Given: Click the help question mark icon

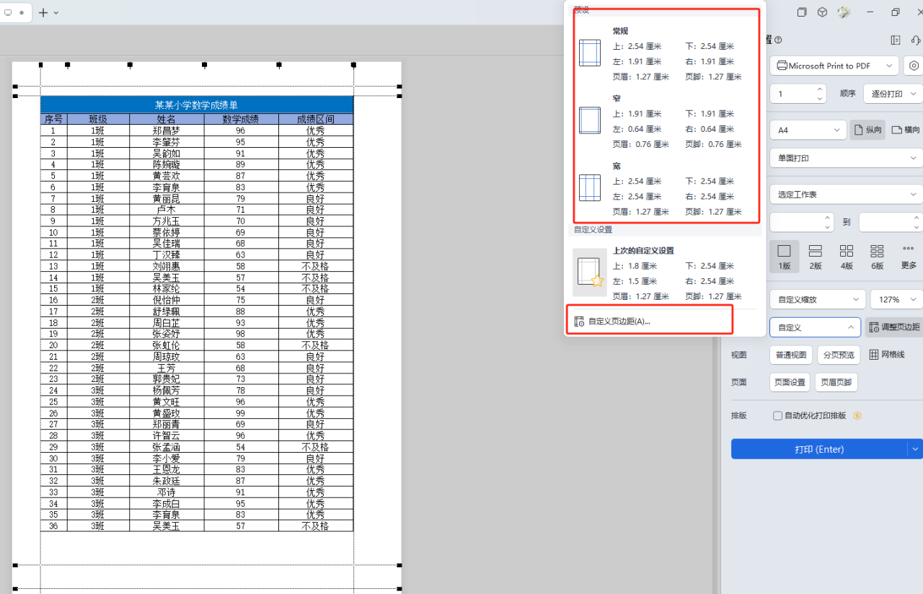Looking at the screenshot, I should 778,40.
